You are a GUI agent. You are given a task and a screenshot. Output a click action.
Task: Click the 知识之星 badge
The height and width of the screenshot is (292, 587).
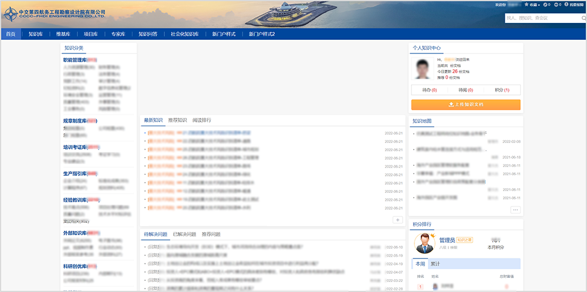(464, 240)
